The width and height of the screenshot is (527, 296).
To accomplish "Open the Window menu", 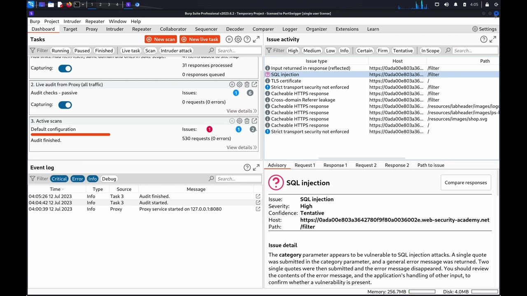I will (118, 21).
